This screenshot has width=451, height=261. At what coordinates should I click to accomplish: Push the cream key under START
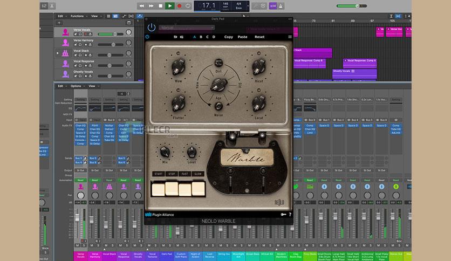point(158,189)
